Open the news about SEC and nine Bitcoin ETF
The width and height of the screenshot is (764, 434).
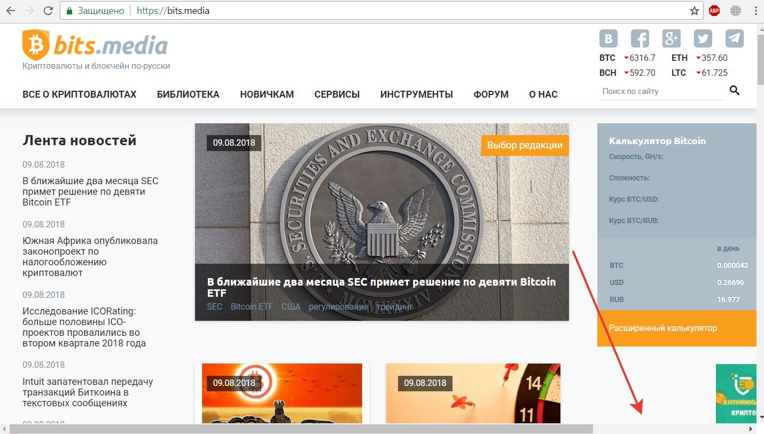tap(90, 192)
